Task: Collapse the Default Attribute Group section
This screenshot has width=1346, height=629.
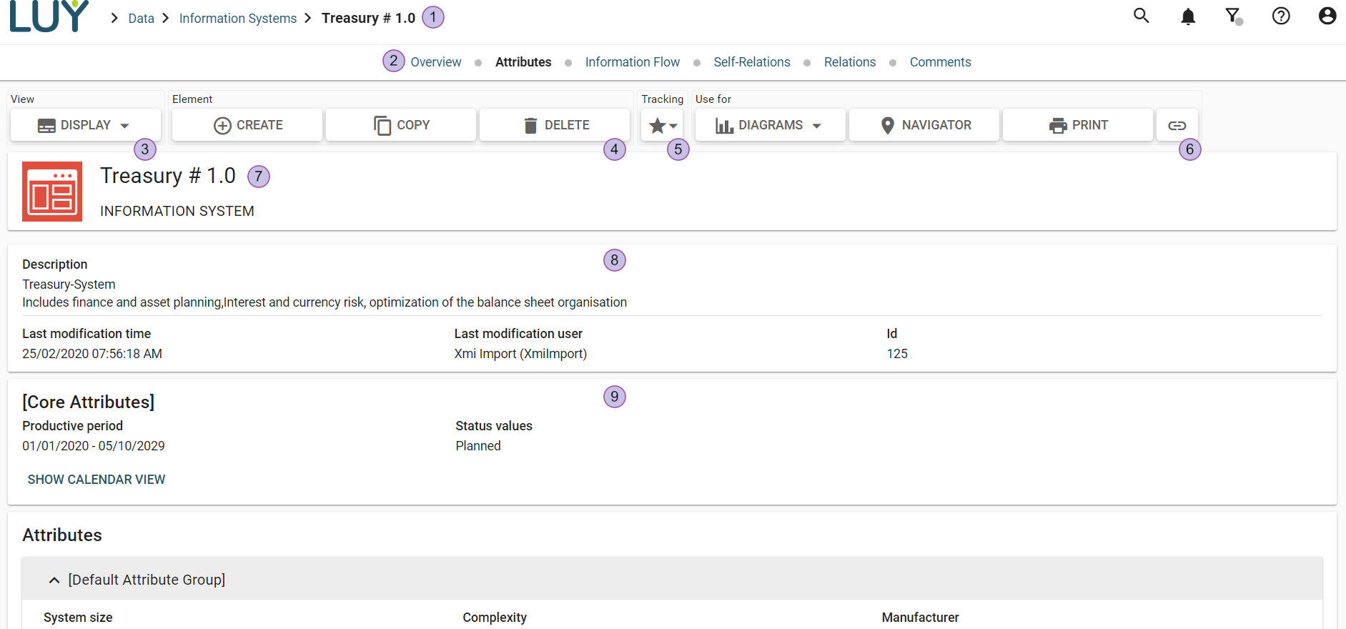Action: [54, 580]
